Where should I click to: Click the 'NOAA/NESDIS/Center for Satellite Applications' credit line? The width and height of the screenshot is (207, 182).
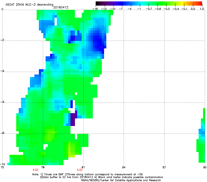pos(121,180)
